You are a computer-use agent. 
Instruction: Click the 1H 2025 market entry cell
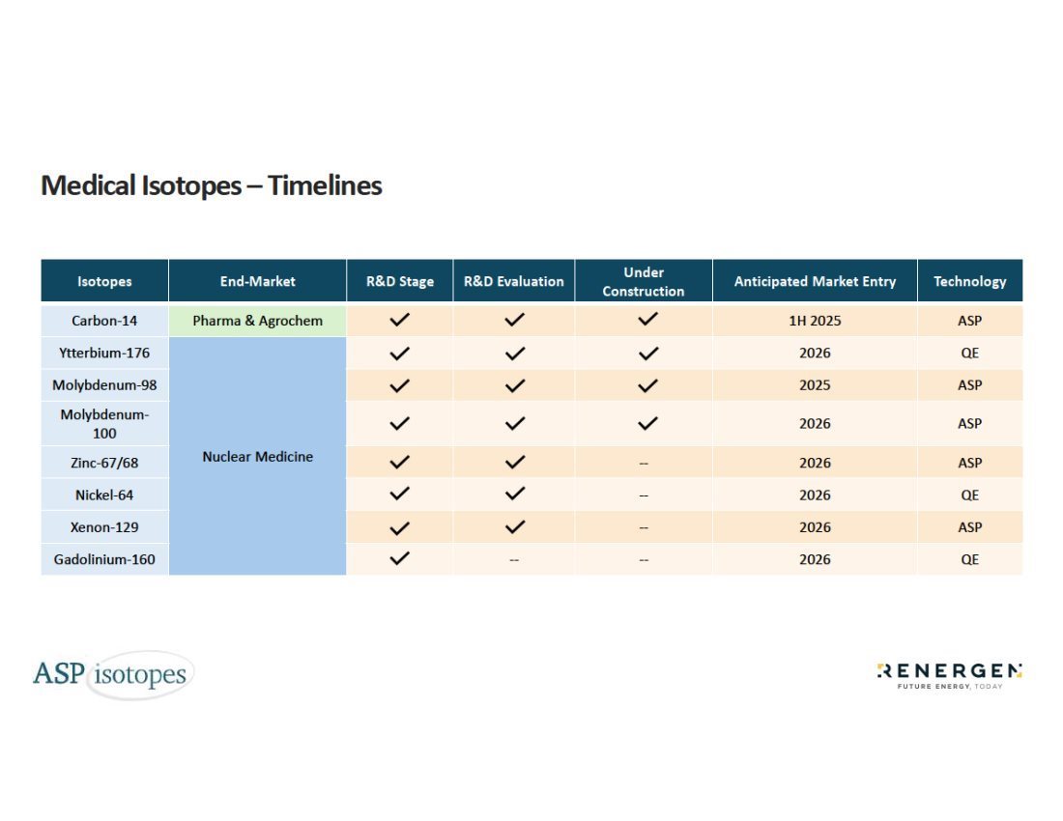[815, 321]
